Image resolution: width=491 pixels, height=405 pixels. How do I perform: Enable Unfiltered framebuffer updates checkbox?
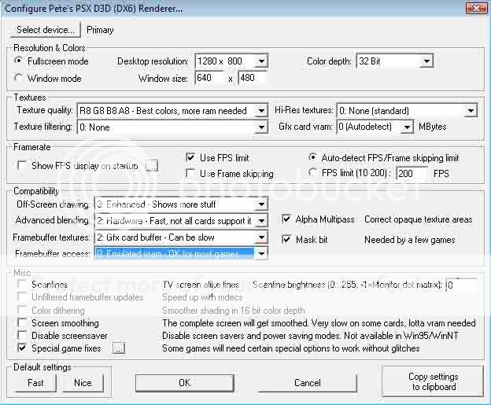click(x=22, y=296)
